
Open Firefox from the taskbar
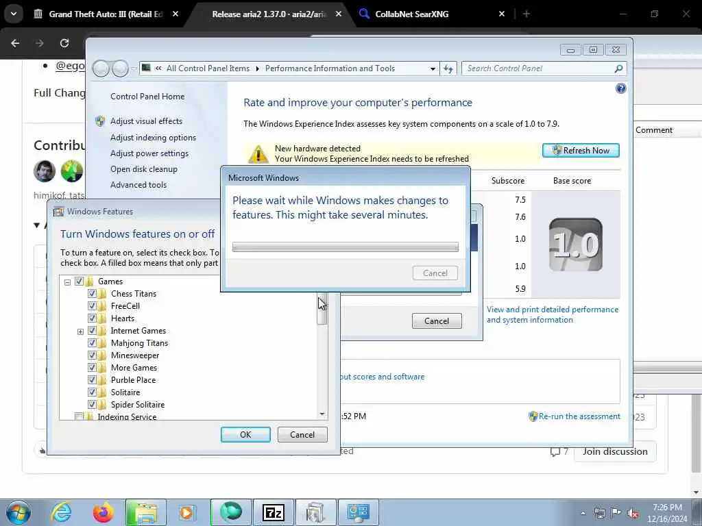pyautogui.click(x=103, y=512)
